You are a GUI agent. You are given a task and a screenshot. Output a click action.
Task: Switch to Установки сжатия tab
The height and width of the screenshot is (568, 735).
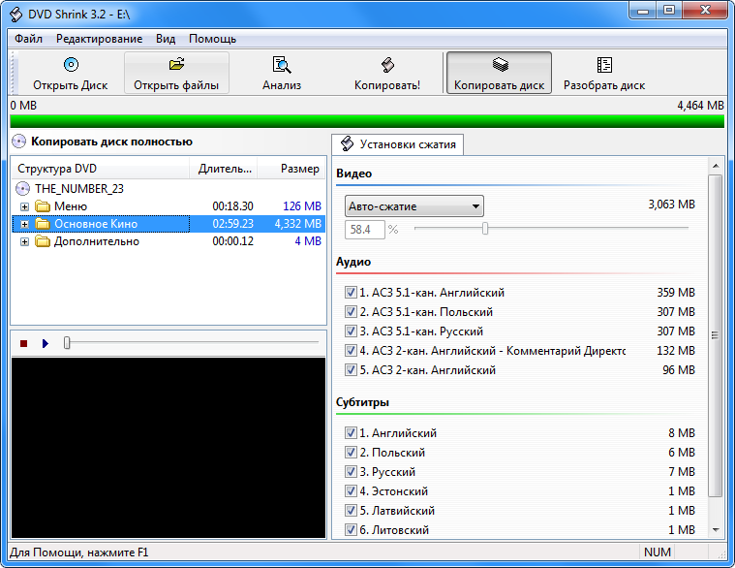(398, 144)
